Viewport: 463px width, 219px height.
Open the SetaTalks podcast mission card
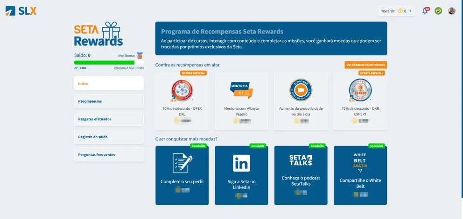pos(301,175)
